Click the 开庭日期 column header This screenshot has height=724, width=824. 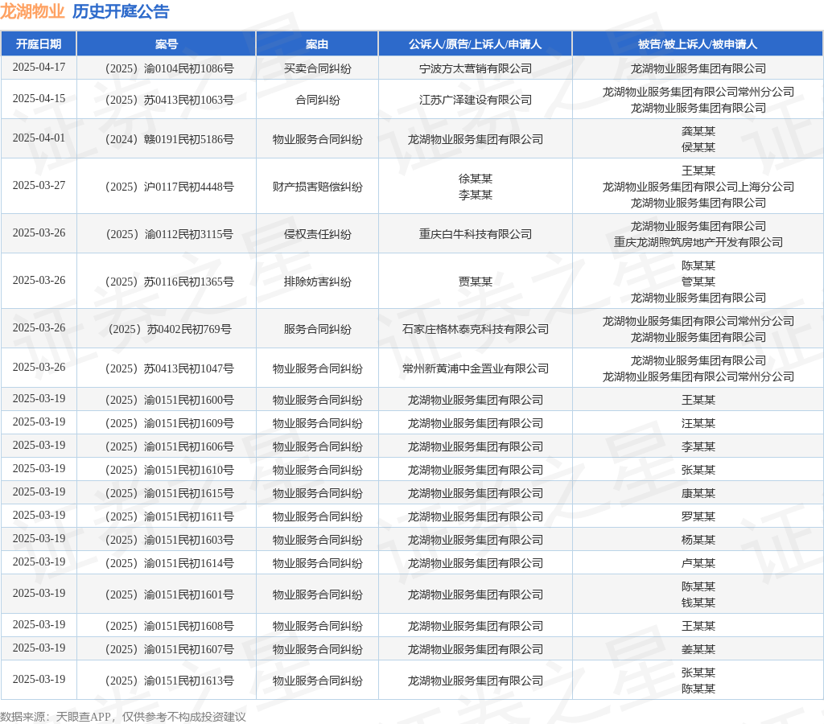[x=39, y=44]
